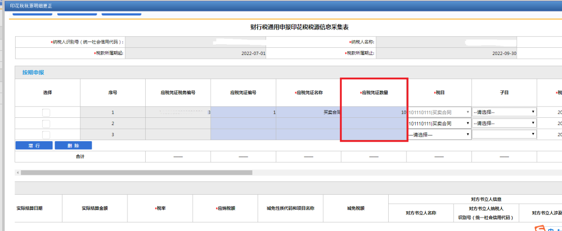Tick the selection checkbox for row 1
This screenshot has width=562, height=231.
click(46, 113)
